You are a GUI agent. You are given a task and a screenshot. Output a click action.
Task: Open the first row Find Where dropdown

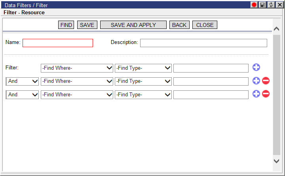(x=77, y=68)
